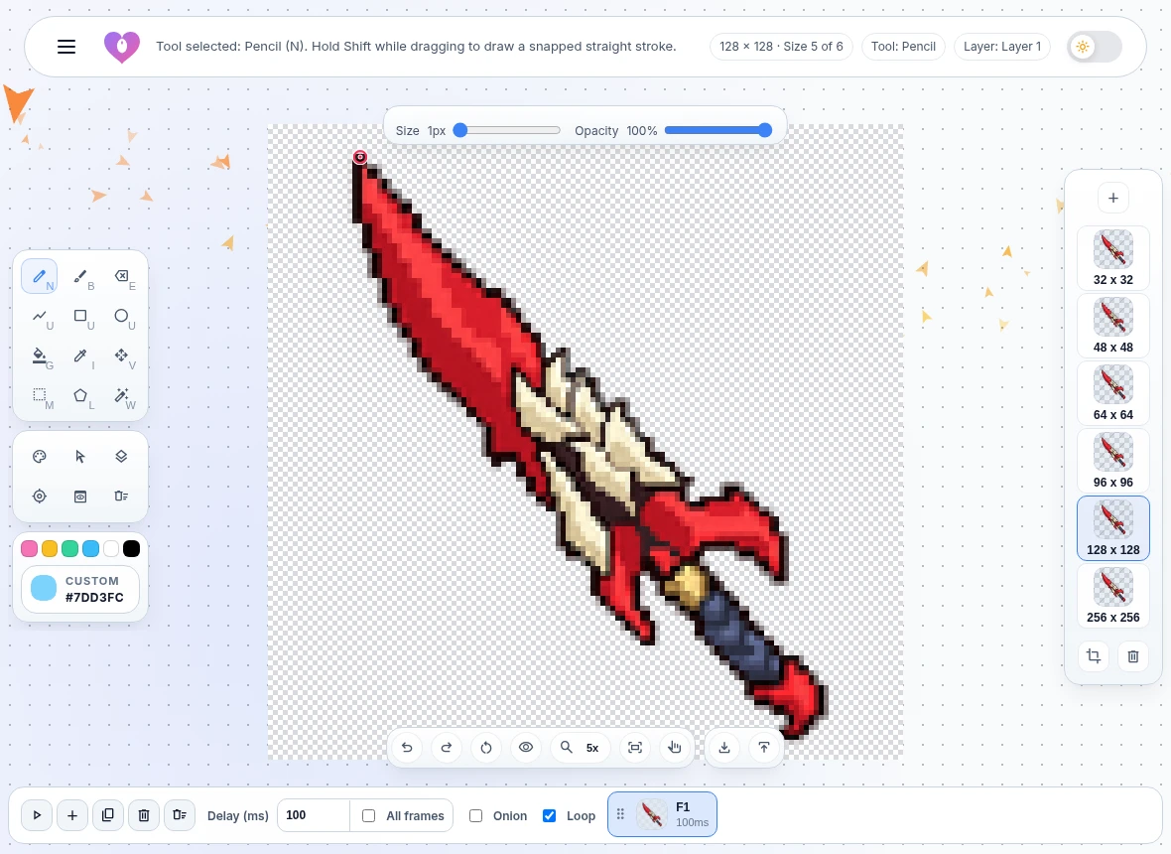This screenshot has width=1171, height=854.
Task: Select the Line tool
Action: point(40,316)
